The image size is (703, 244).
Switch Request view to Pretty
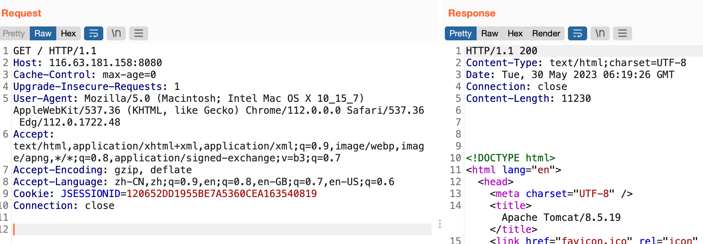coord(14,33)
